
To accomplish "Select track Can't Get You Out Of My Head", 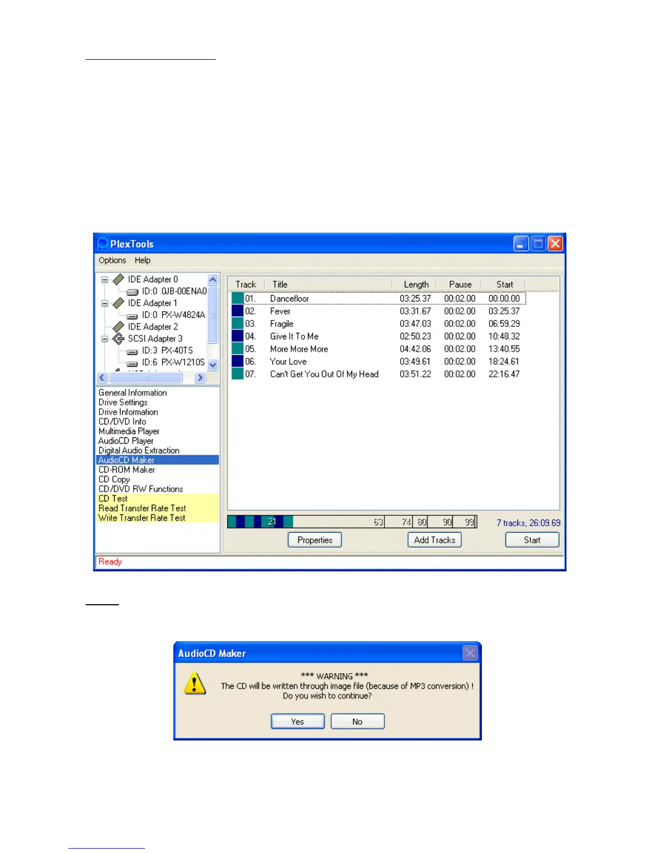I will [324, 374].
